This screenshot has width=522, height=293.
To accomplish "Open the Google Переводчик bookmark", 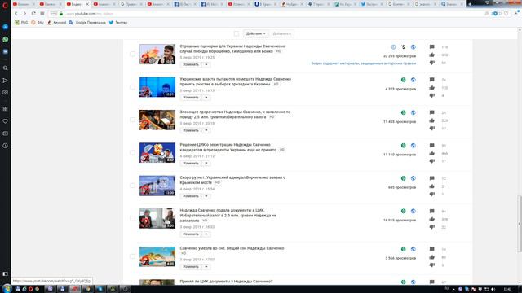I will click(x=87, y=23).
